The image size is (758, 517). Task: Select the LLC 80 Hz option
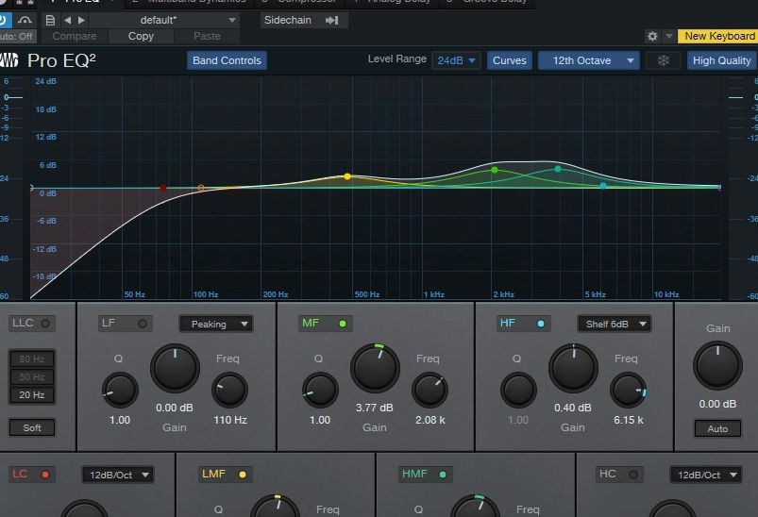32,359
